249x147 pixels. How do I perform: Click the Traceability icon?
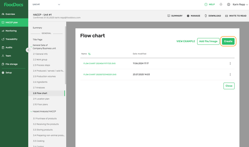click(x=3, y=39)
